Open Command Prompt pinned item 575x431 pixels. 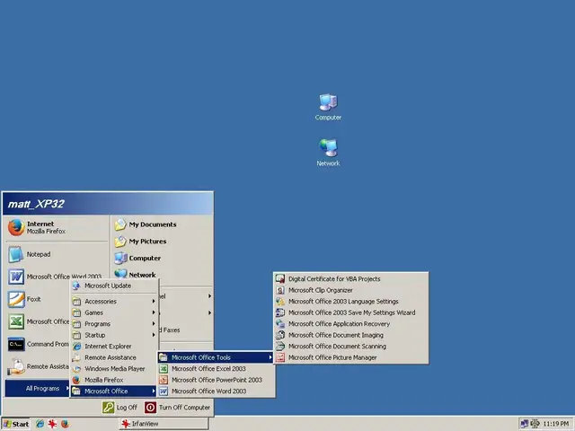(x=38, y=344)
